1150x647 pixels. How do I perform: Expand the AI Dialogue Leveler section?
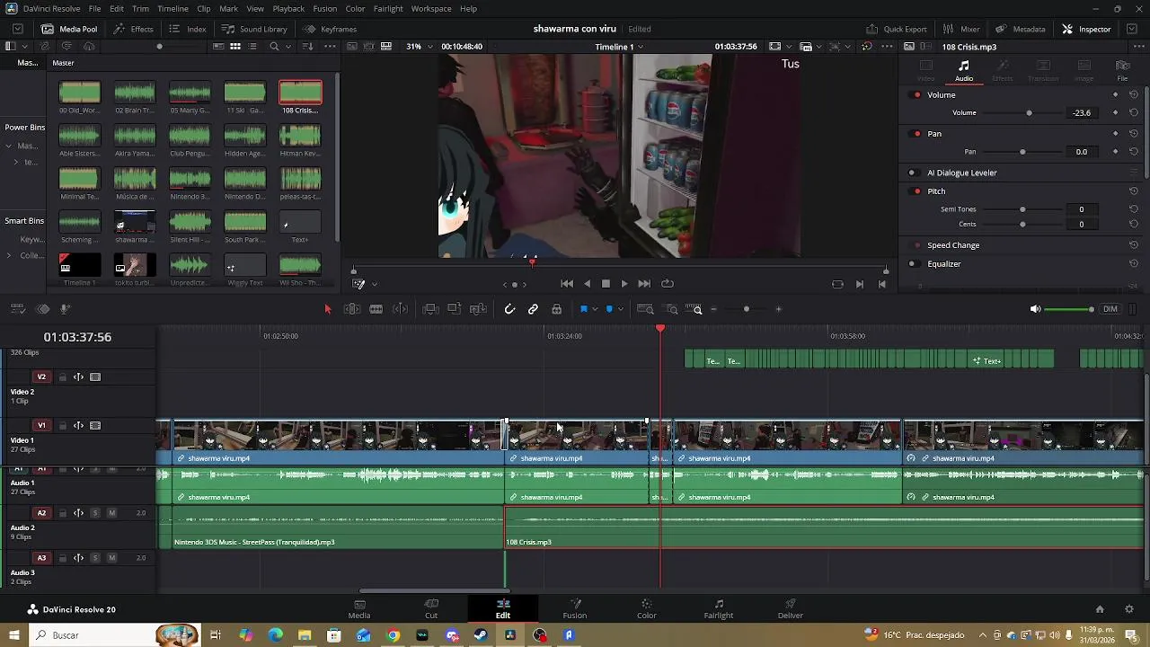pyautogui.click(x=961, y=173)
